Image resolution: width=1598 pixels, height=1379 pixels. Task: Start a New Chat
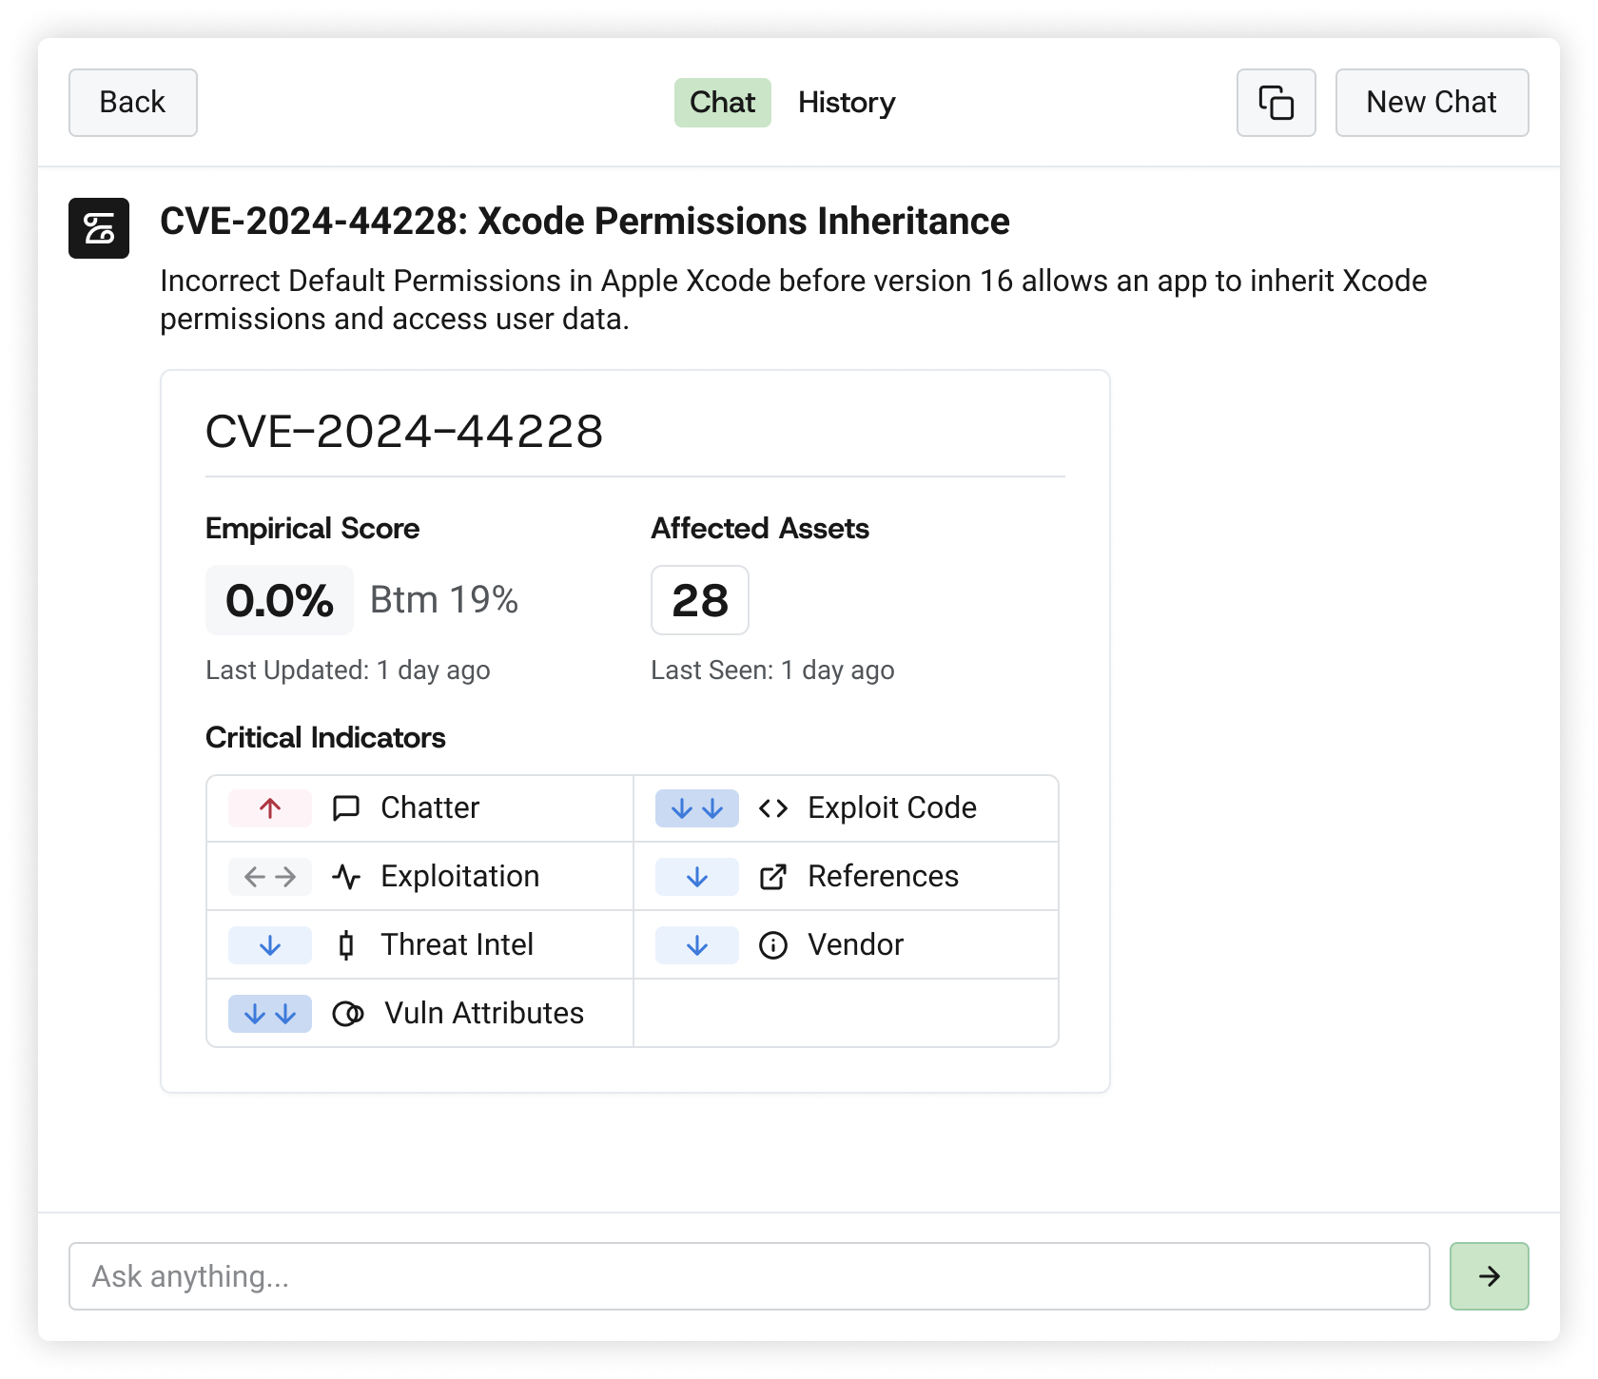point(1432,103)
